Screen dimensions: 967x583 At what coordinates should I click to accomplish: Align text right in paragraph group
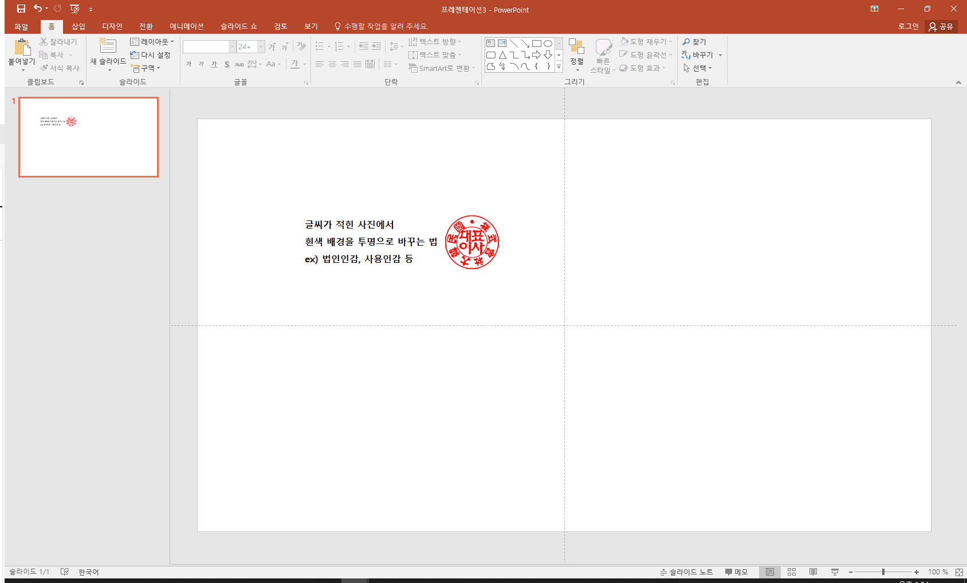(x=345, y=64)
